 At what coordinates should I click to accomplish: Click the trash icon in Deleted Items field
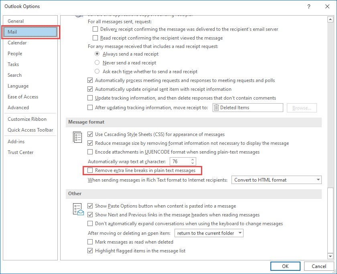click(216, 108)
